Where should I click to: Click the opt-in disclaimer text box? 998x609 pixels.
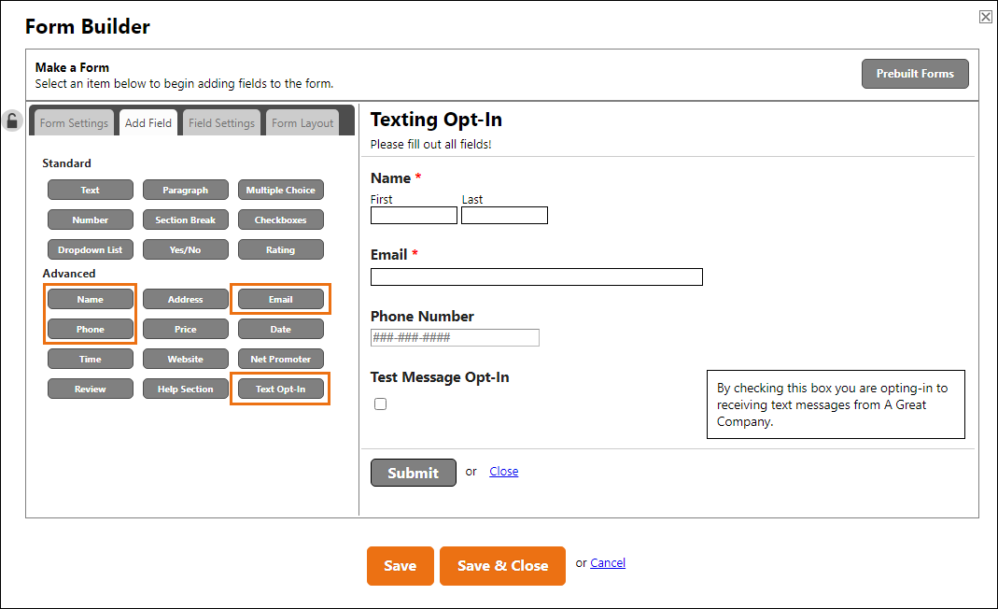(x=836, y=404)
